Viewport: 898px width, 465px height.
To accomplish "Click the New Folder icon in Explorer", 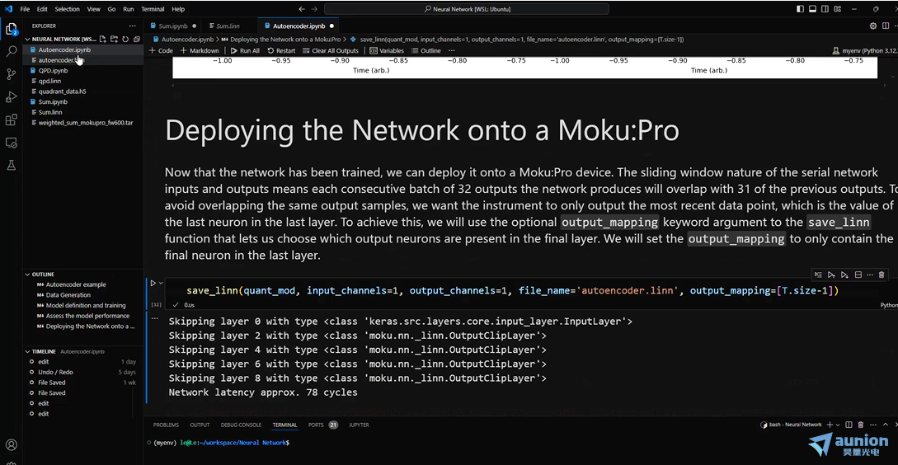I will (114, 39).
